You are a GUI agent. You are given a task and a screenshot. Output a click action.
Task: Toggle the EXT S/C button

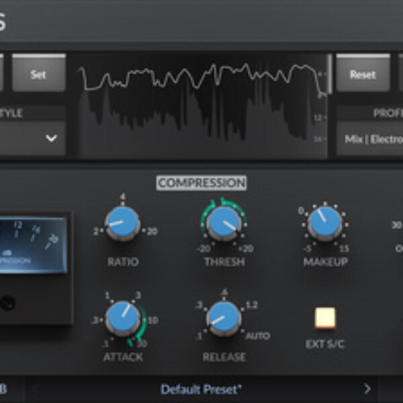pos(325,318)
